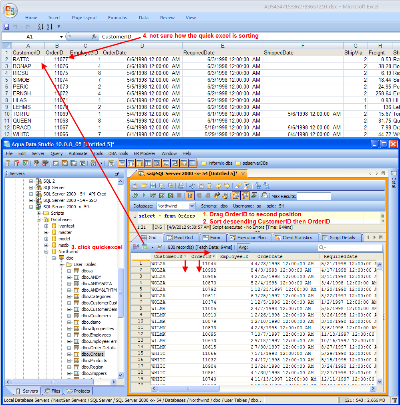Click the Servers tree horizontal scrollbar

click(x=61, y=382)
